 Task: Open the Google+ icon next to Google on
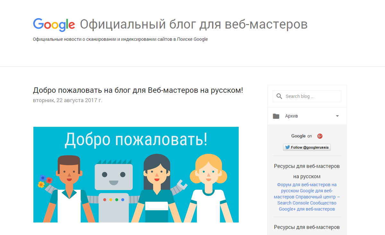(x=320, y=136)
